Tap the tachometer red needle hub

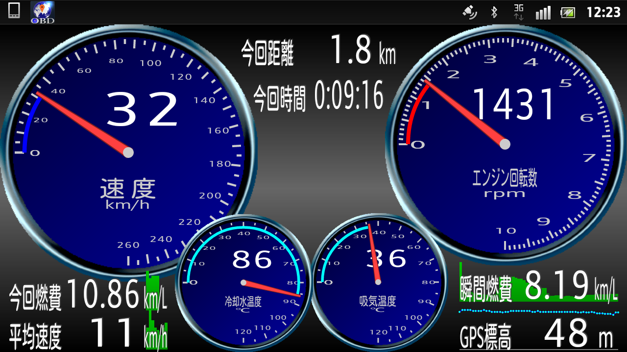coord(505,144)
